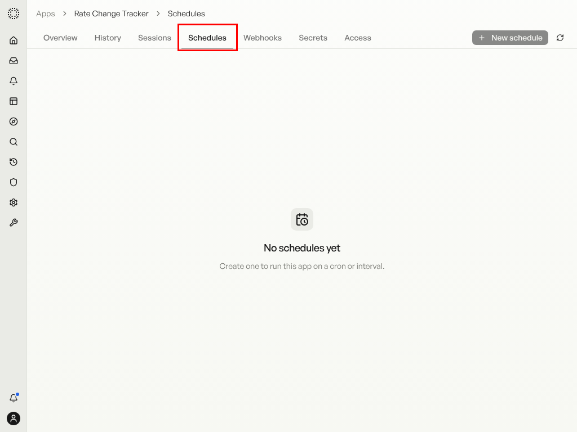The height and width of the screenshot is (432, 577).
Task: Select the Schedules tab
Action: click(207, 38)
